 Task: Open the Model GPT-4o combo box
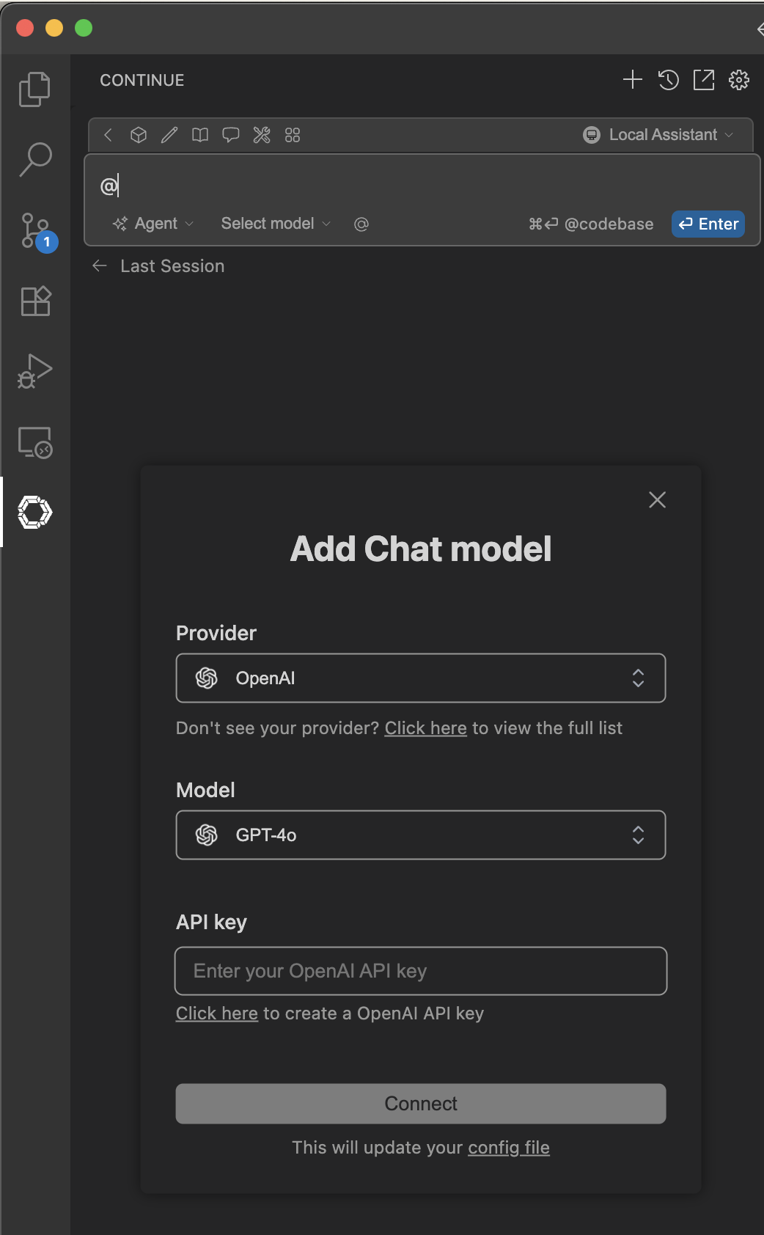[421, 835]
